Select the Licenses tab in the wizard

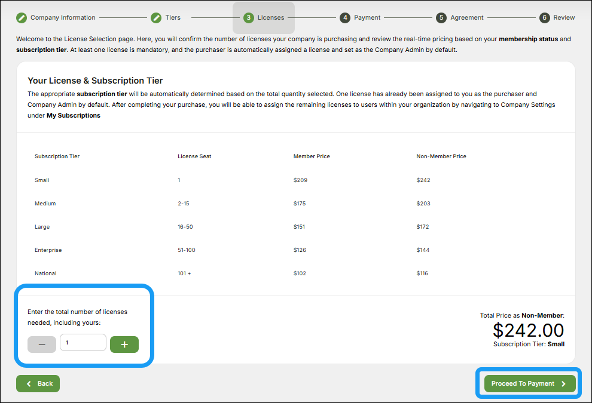click(264, 17)
